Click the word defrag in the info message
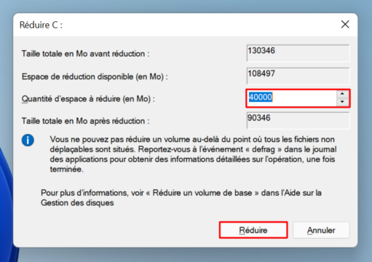The height and width of the screenshot is (262, 372). pos(264,149)
